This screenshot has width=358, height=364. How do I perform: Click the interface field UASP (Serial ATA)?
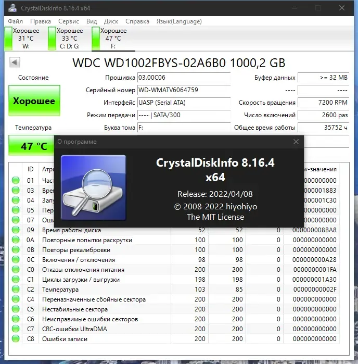184,103
